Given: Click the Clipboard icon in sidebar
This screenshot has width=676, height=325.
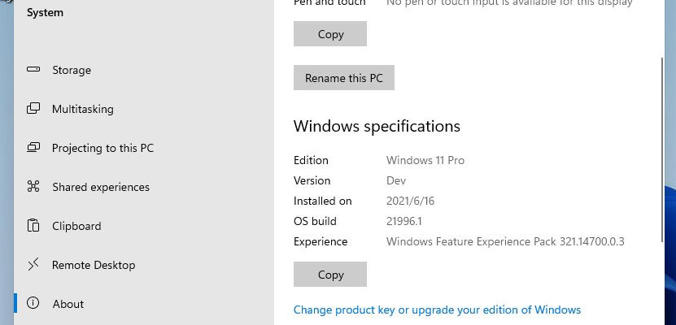Looking at the screenshot, I should point(33,226).
